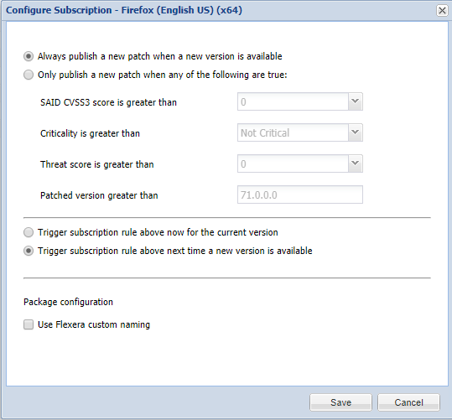
Task: Select 'Trigger subscription rule above next time' radio
Action: 29,251
